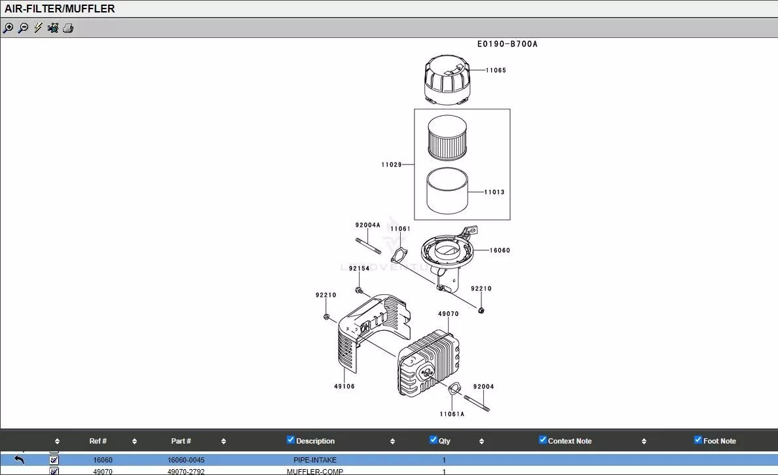Disable the Context Note column checkbox
The width and height of the screenshot is (778, 475).
(542, 440)
